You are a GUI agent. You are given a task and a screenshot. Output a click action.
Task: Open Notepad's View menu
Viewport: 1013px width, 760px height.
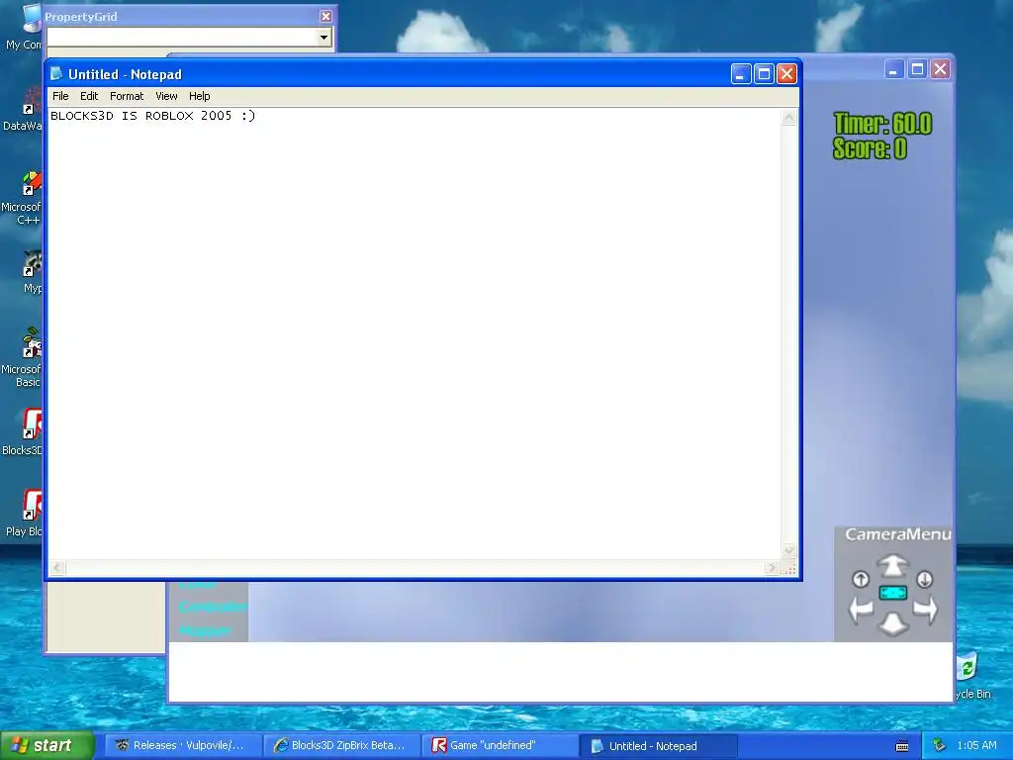pyautogui.click(x=166, y=96)
